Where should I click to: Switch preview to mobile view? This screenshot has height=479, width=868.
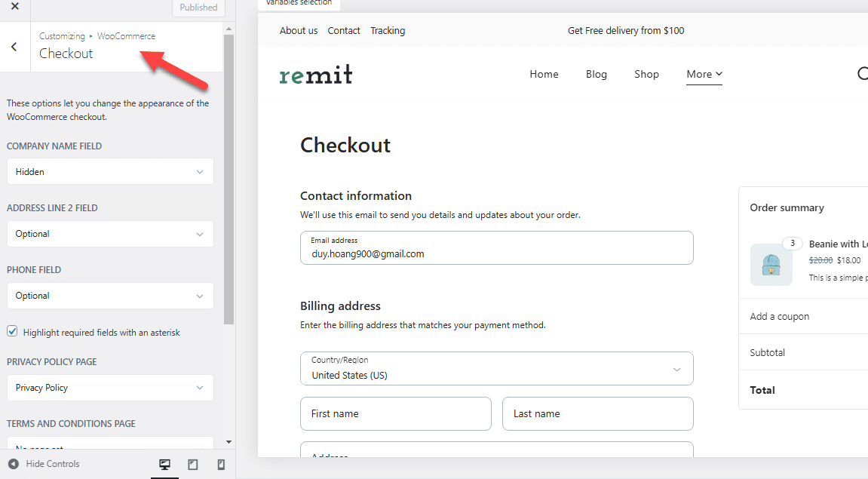221,464
